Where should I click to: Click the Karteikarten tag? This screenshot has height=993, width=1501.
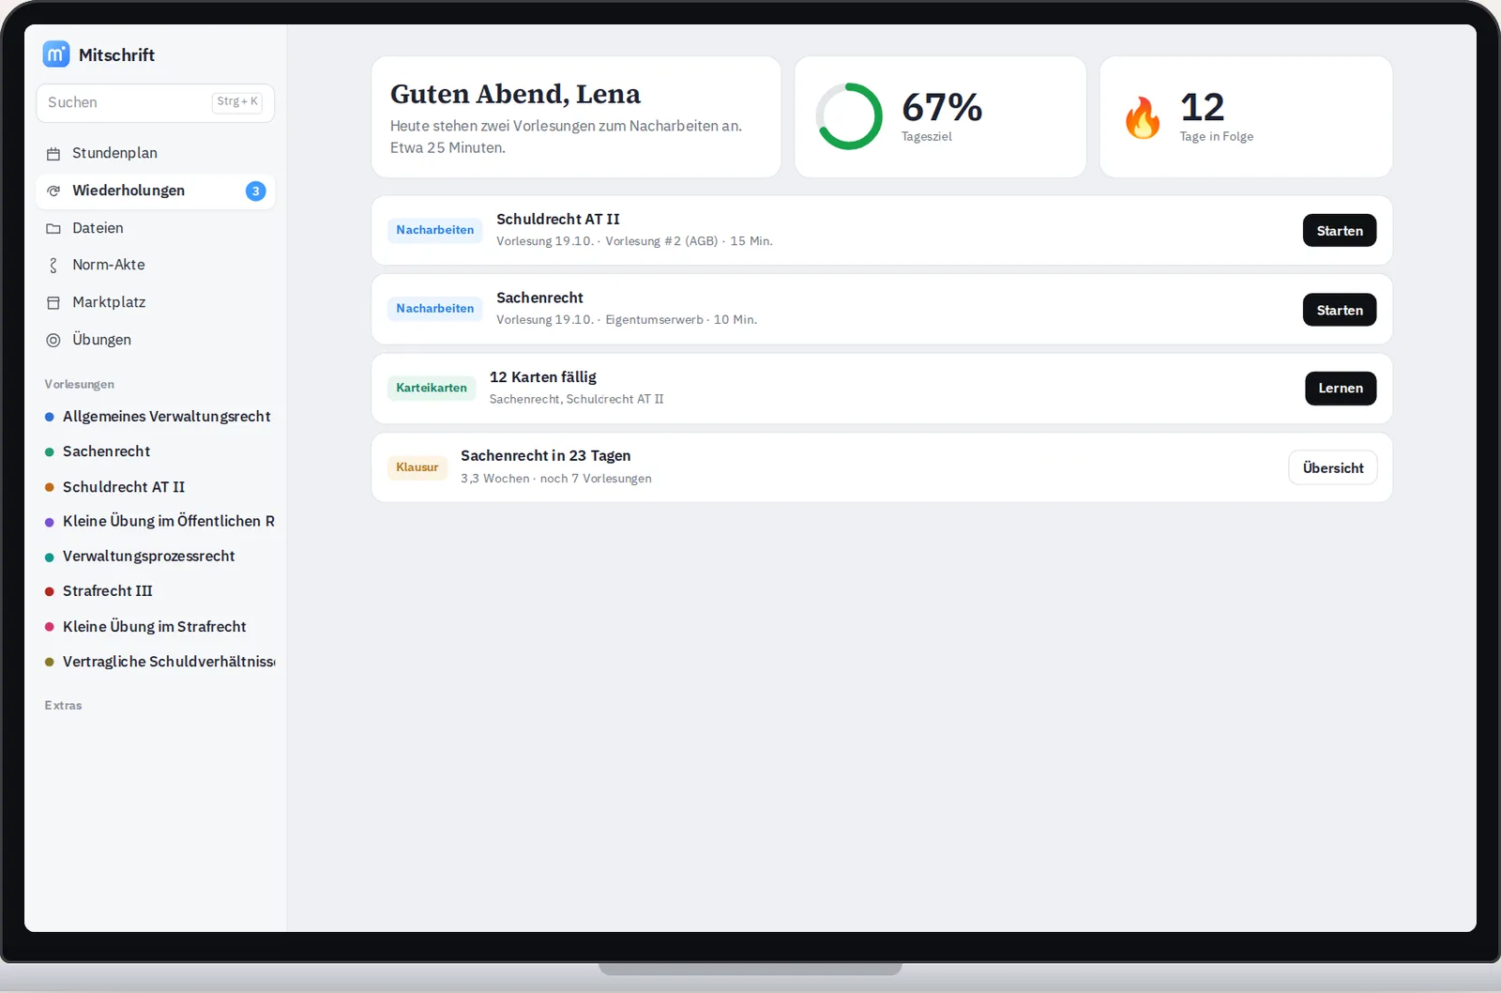point(432,388)
